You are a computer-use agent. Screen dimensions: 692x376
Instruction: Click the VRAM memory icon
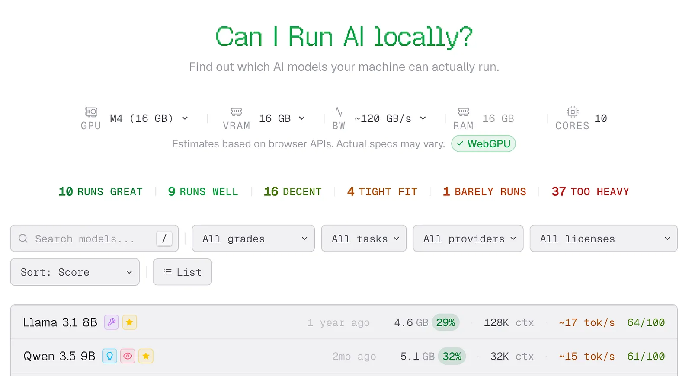click(x=236, y=112)
